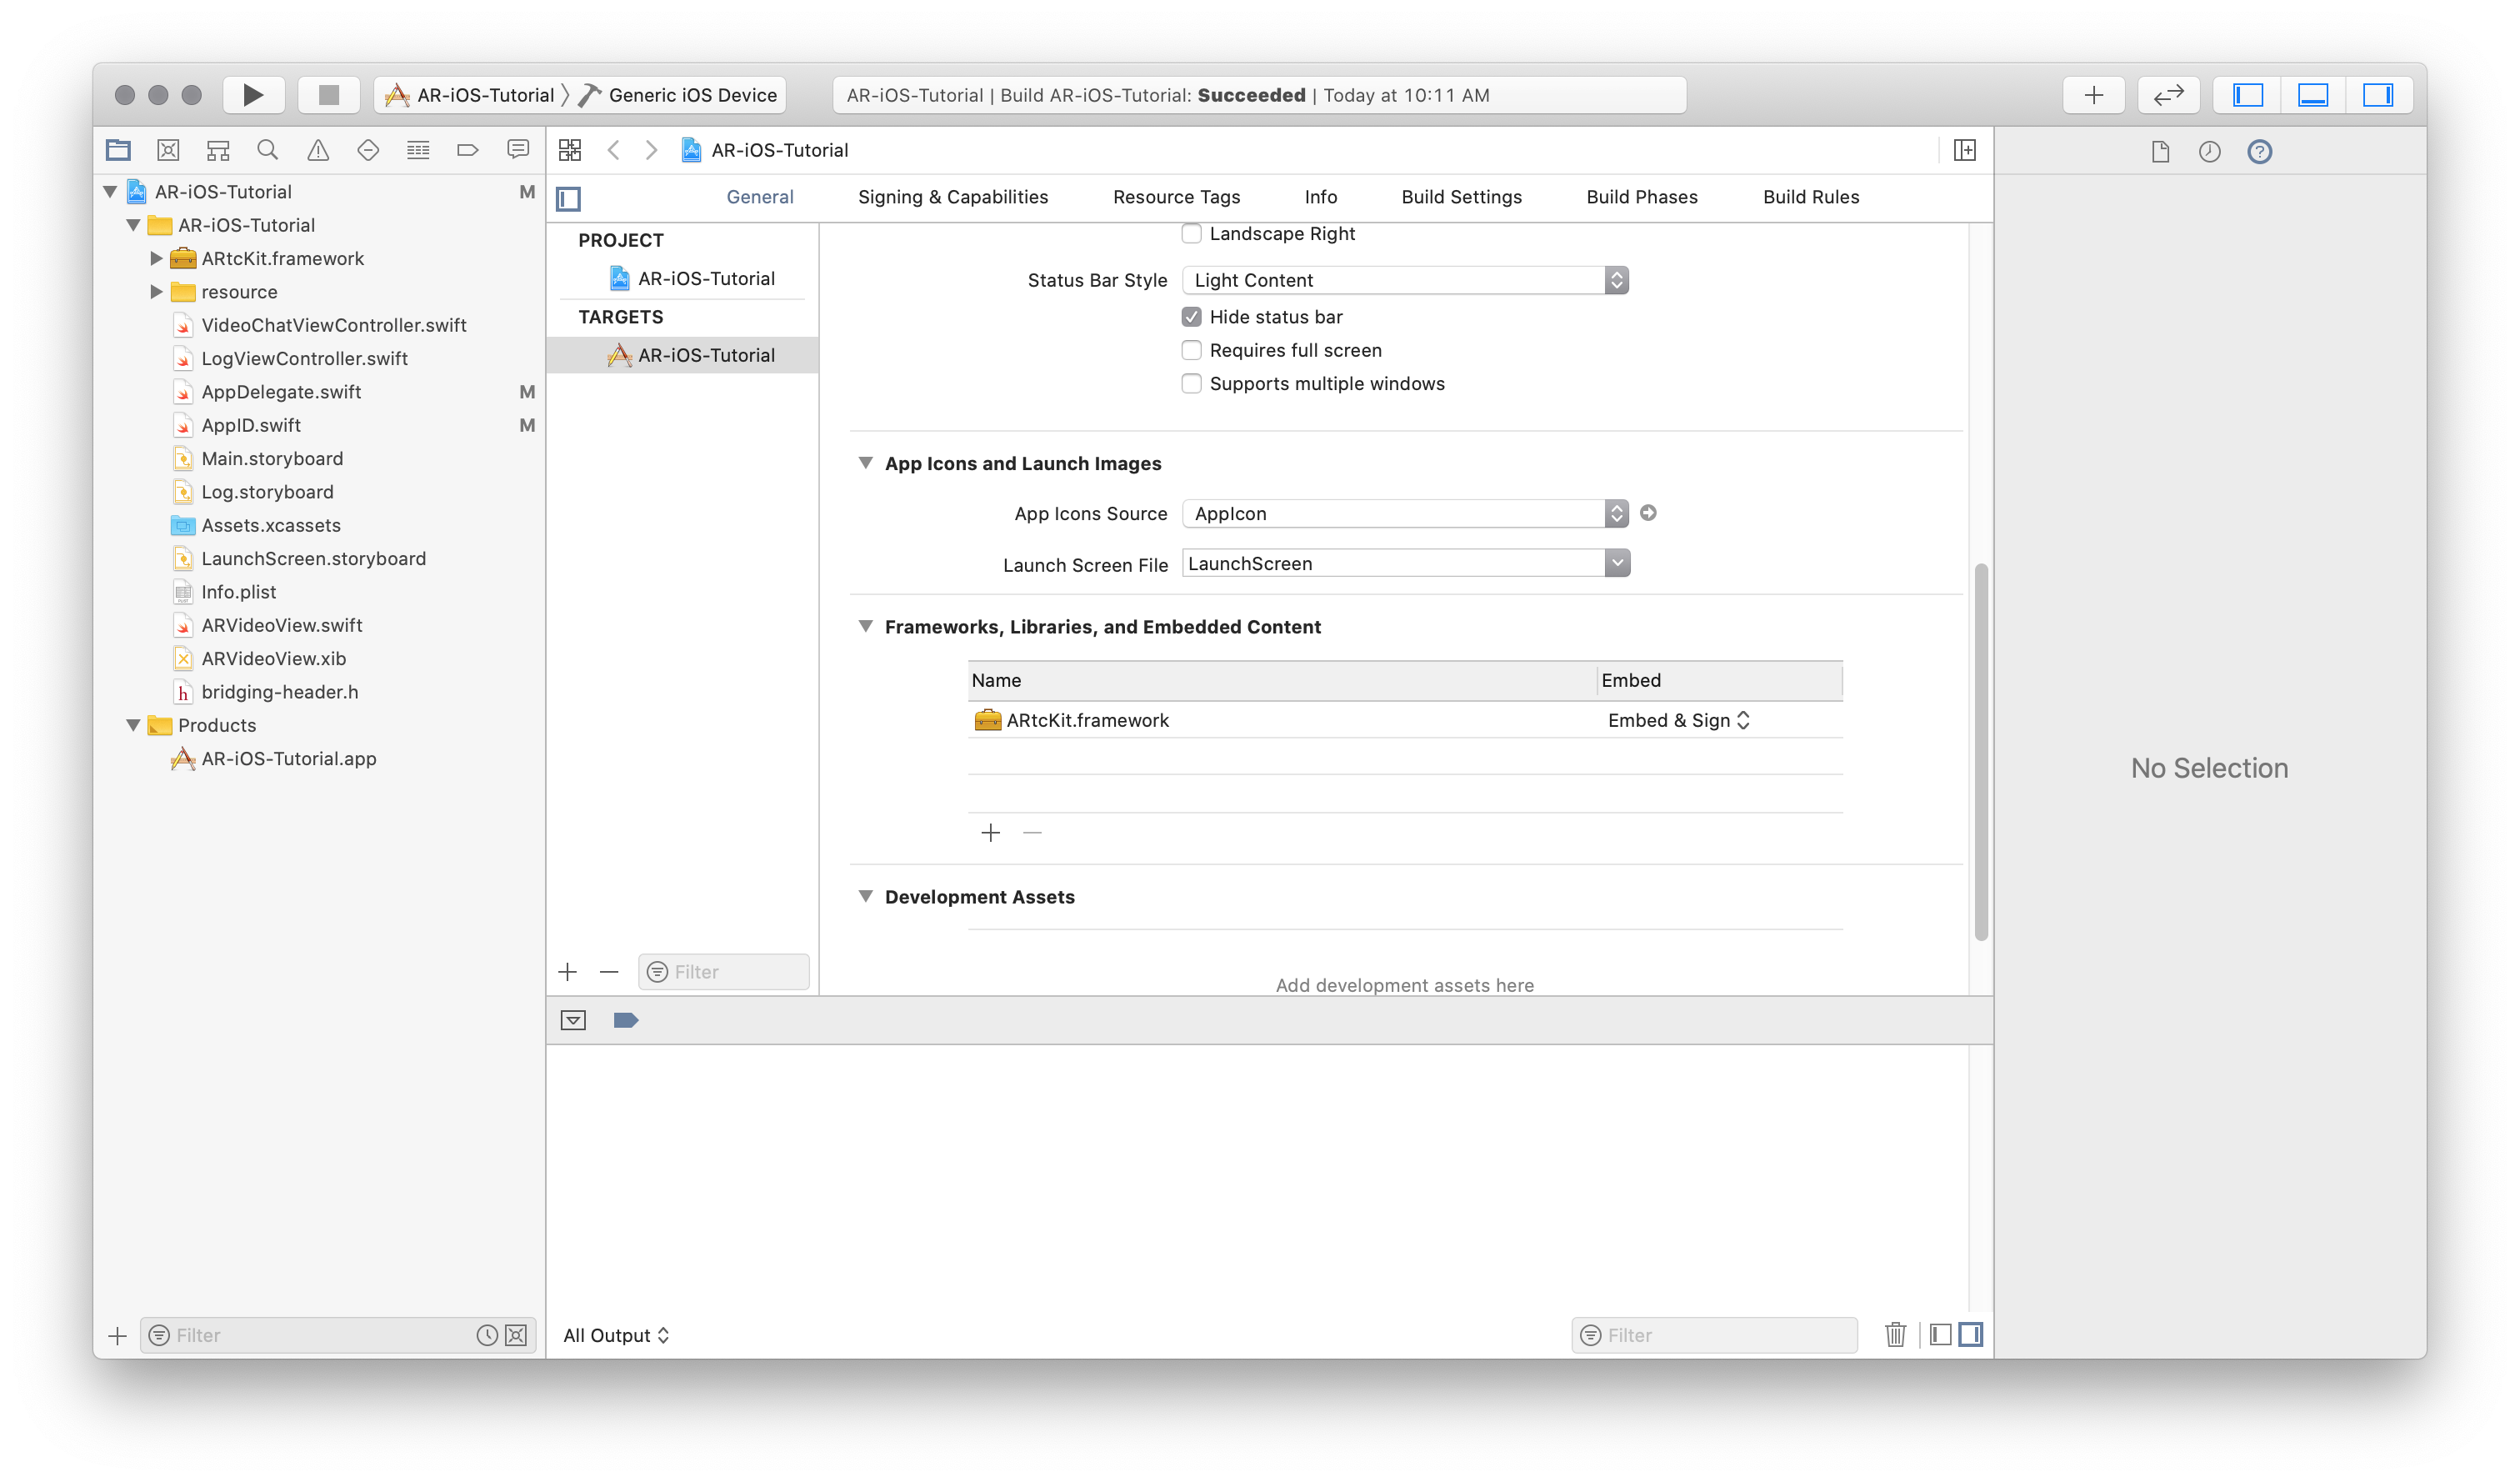This screenshot has height=1482, width=2520.
Task: Collapse Frameworks, Libraries, and Embedded Content
Action: click(865, 626)
